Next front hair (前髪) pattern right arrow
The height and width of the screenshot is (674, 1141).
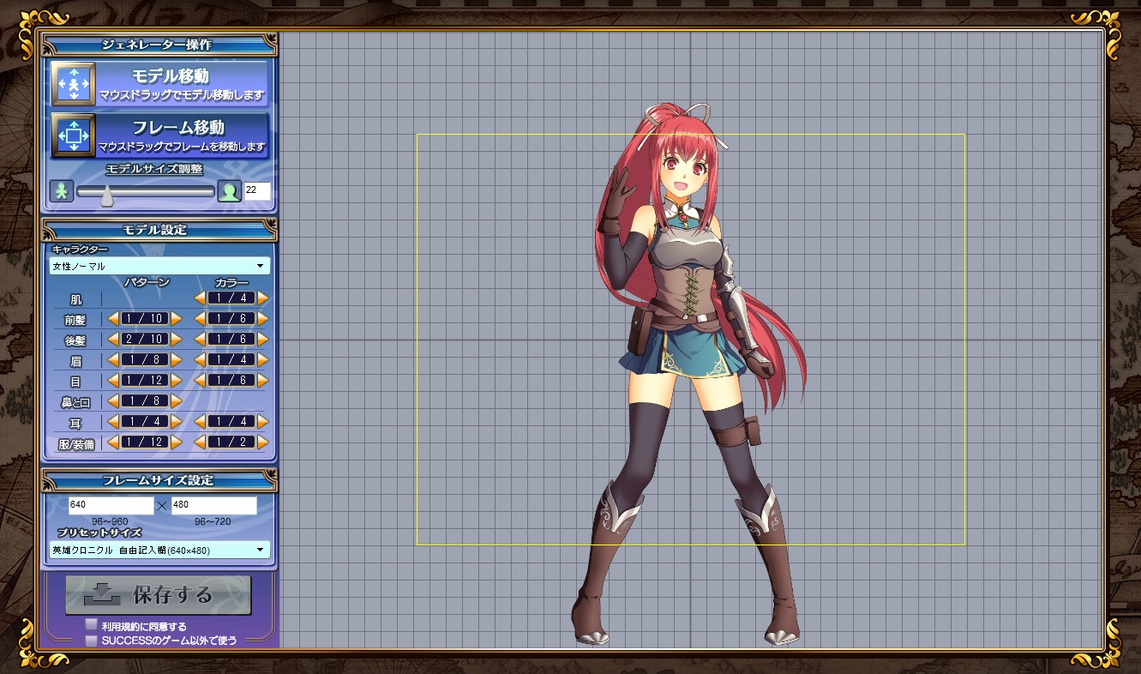click(176, 319)
